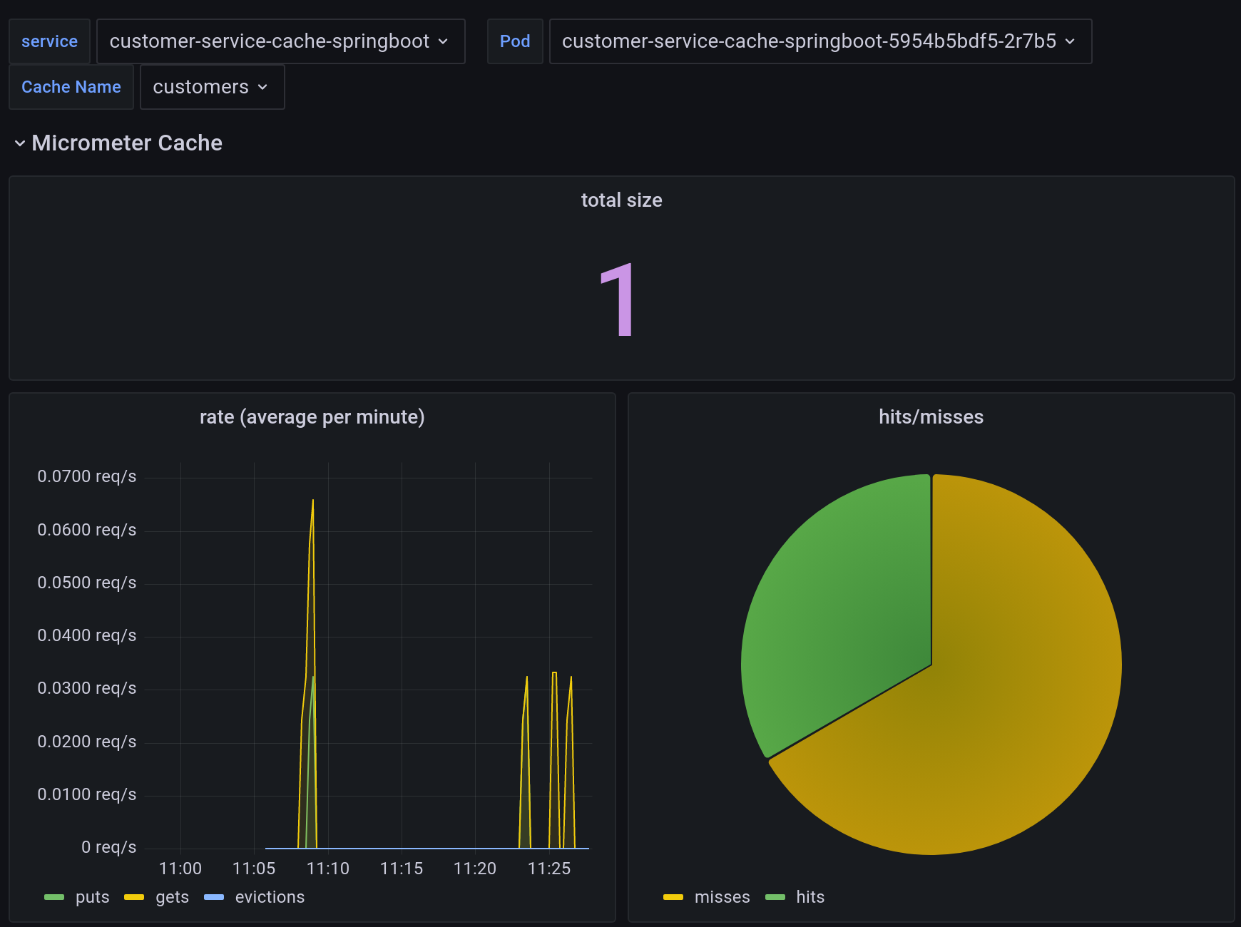This screenshot has width=1241, height=927.
Task: Click the 0.0500 req/s y-axis label
Action: click(87, 583)
